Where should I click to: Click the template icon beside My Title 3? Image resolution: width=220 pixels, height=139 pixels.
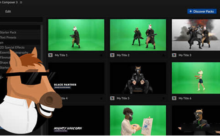point(174,55)
